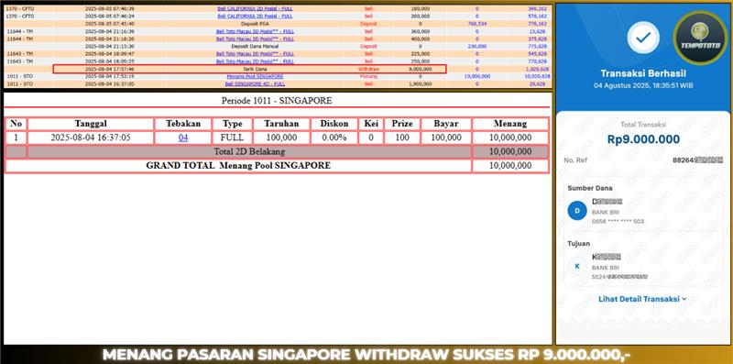
Task: Click the TEMPOTOTO round logo
Action: 700,38
